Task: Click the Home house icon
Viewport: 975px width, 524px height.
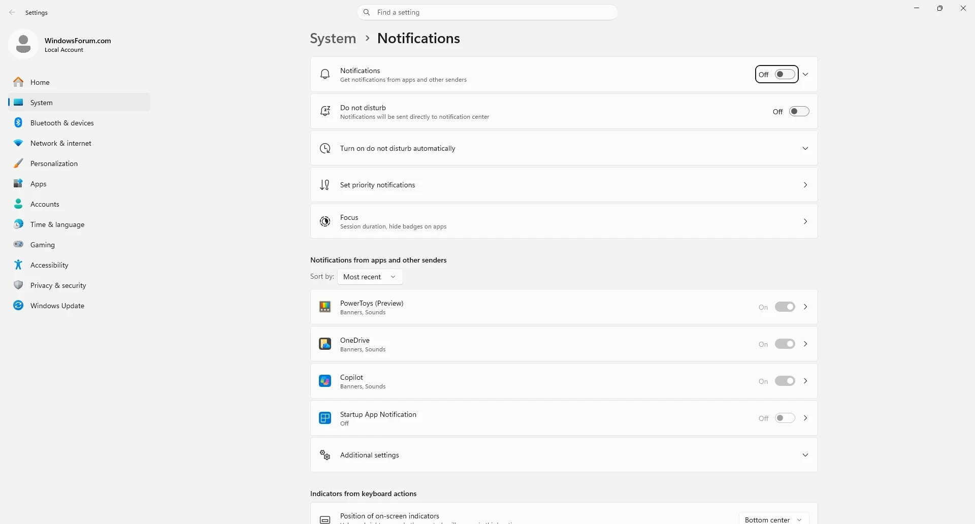Action: [18, 82]
